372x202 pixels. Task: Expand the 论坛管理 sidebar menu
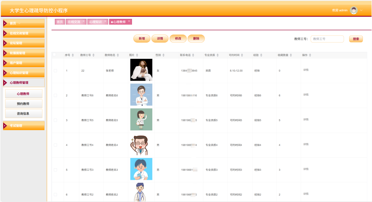[x=24, y=43]
